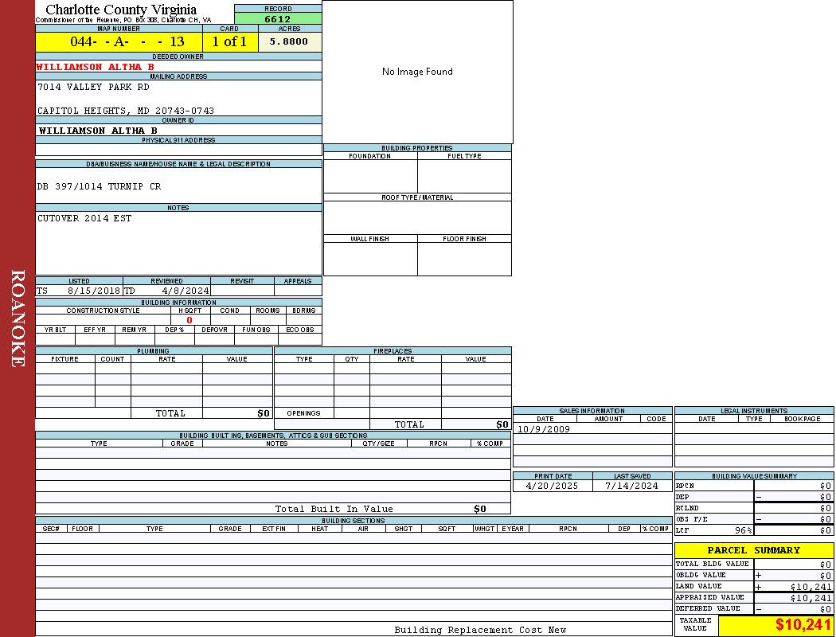Image resolution: width=836 pixels, height=637 pixels.
Task: Select the yellow map number field
Action: pyautogui.click(x=118, y=41)
